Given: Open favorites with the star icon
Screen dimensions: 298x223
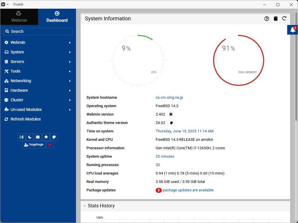Looking at the screenshot, I should click(x=46, y=137).
